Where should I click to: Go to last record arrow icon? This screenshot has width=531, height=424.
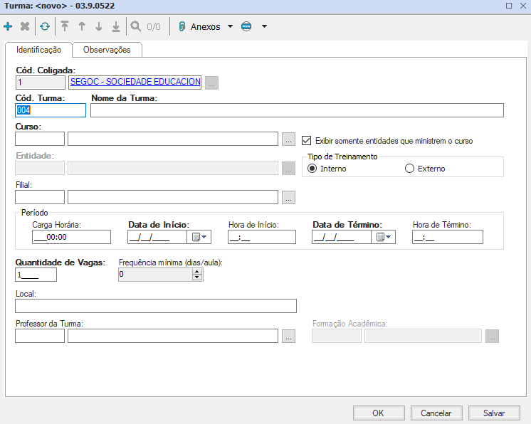pos(116,26)
